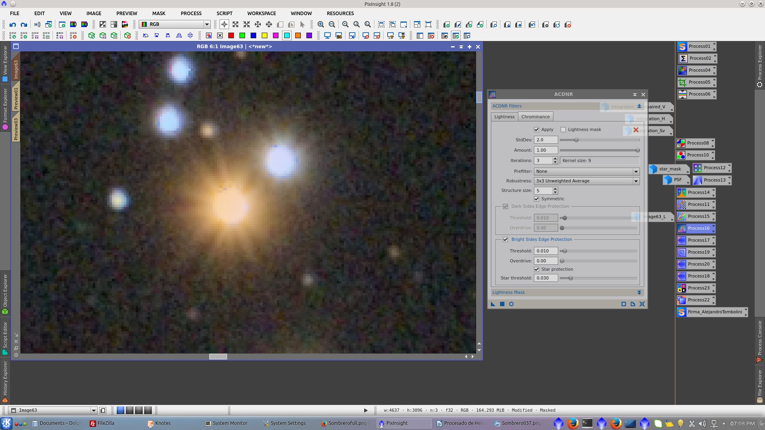Select the Zoom Out magnifier tool
Viewport: 765px width, 430px height.
[x=332, y=25]
